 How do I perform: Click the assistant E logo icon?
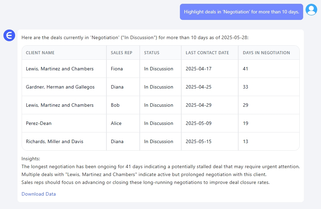[x=9, y=35]
